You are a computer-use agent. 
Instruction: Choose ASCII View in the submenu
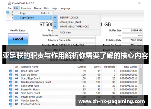[x=77, y=33]
